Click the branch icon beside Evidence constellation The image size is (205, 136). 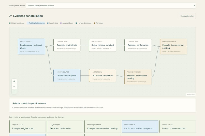tap(10, 16)
